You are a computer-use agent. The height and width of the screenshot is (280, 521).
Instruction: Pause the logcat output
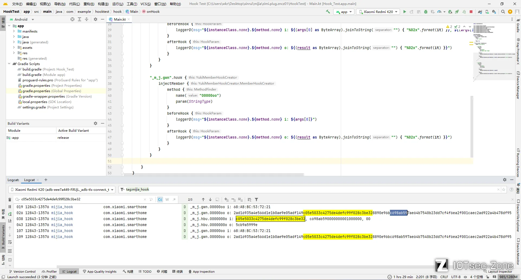point(10,207)
